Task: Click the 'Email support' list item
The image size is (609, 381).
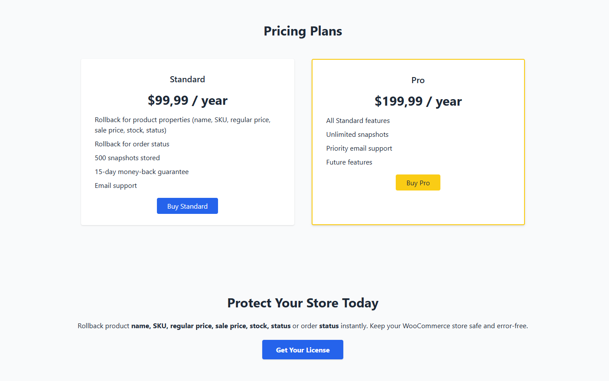Action: point(116,186)
